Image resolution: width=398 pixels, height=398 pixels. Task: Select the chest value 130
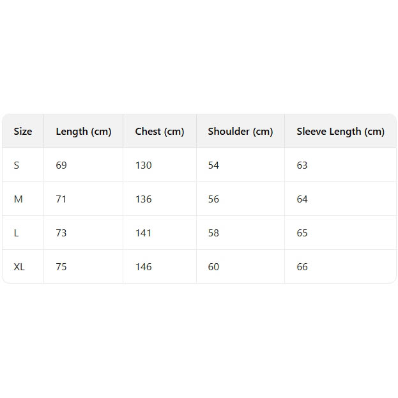[144, 165]
